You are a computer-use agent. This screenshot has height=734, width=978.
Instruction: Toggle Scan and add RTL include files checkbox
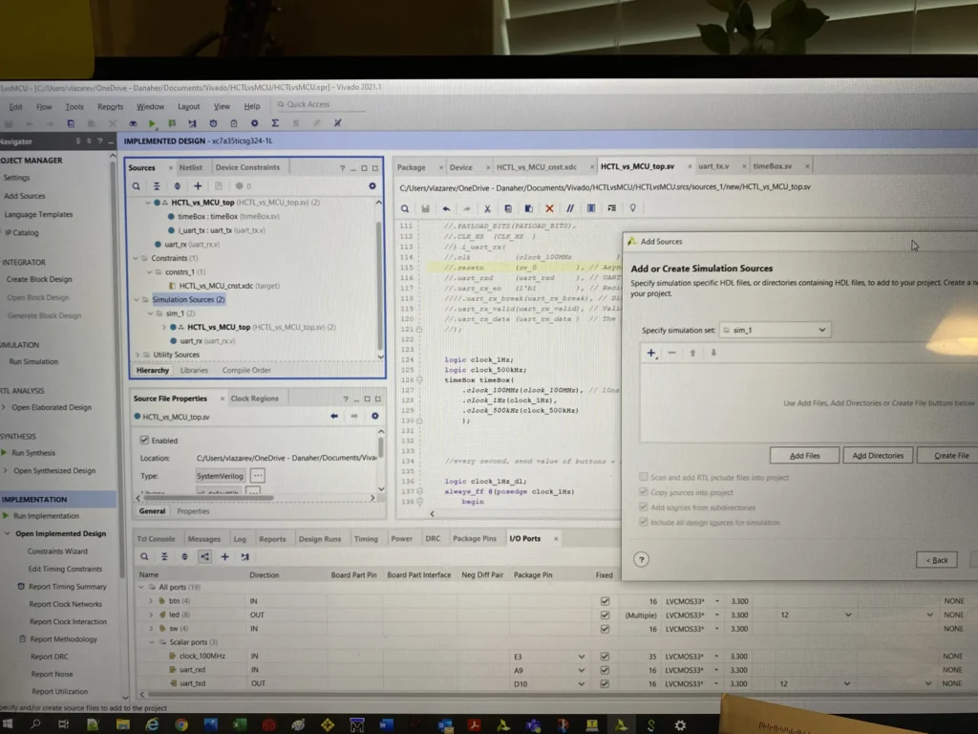[643, 477]
